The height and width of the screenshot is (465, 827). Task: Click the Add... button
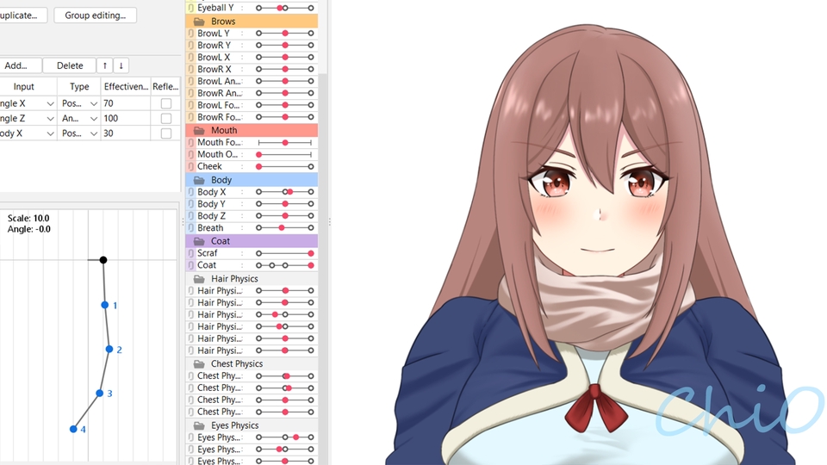19,65
